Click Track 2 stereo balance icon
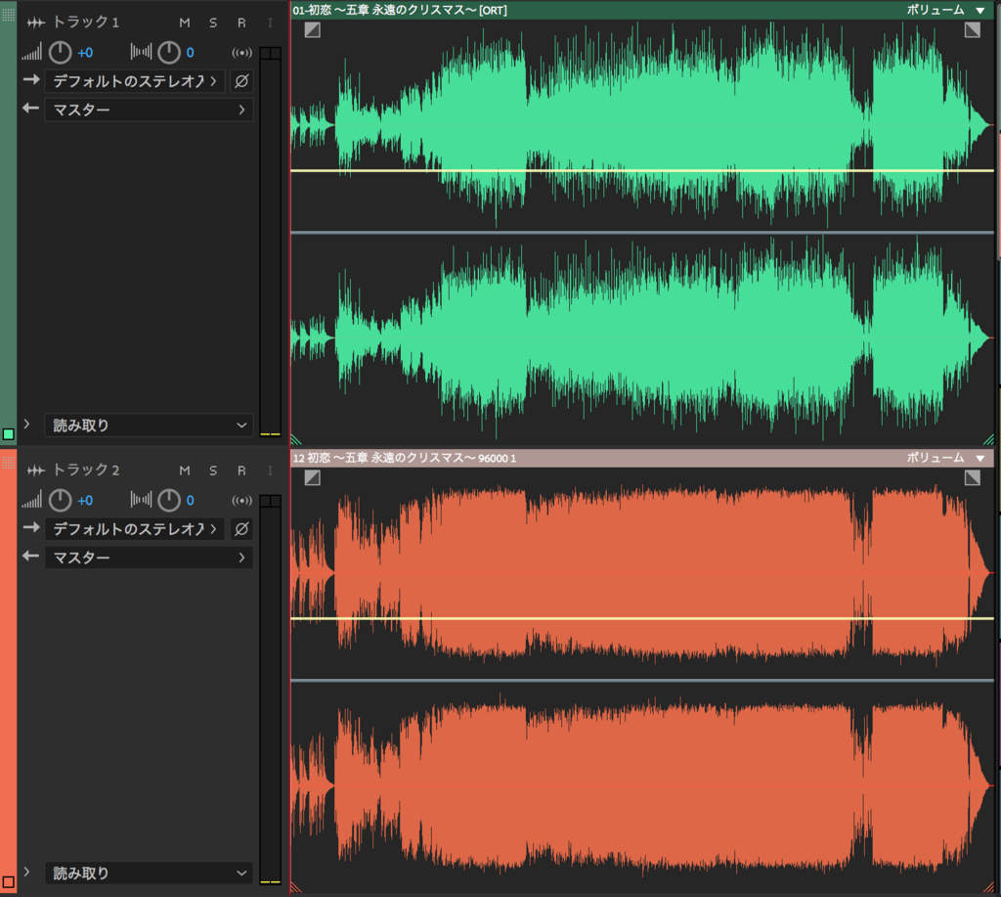1001x897 pixels. coord(141,500)
